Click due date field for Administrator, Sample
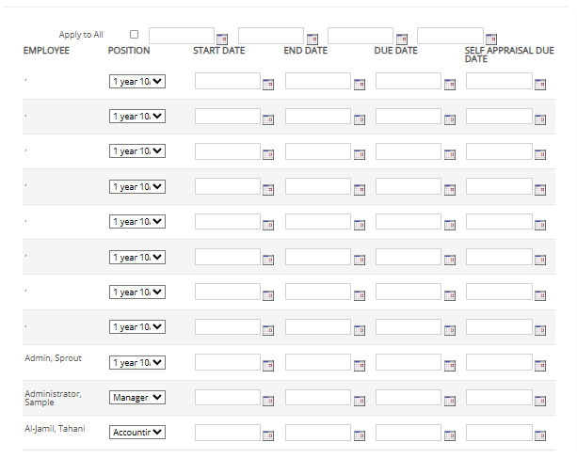This screenshot has height=458, width=577. click(408, 398)
